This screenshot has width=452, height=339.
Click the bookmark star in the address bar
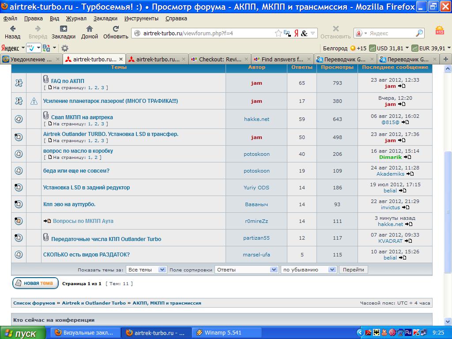278,33
